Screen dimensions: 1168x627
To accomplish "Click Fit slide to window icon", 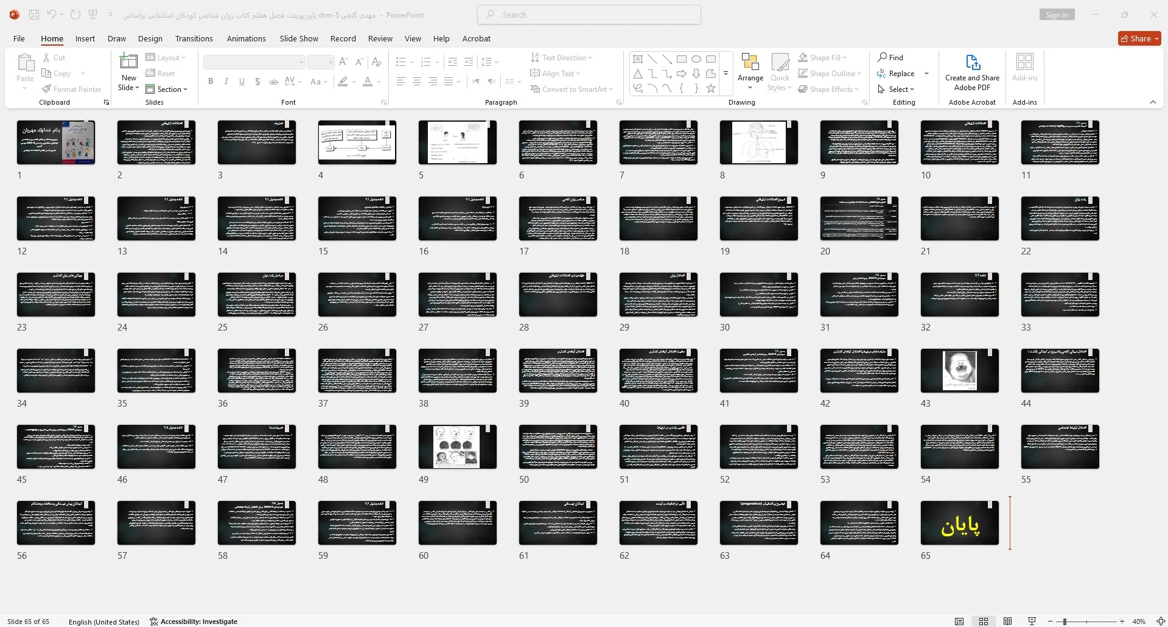I will point(1160,622).
